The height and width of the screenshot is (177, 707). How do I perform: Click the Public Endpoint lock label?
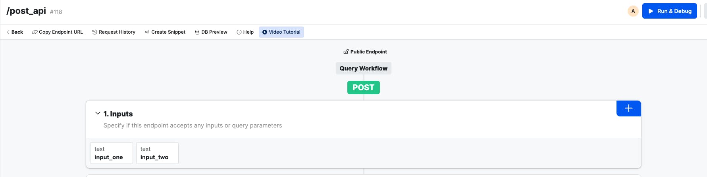tap(365, 52)
